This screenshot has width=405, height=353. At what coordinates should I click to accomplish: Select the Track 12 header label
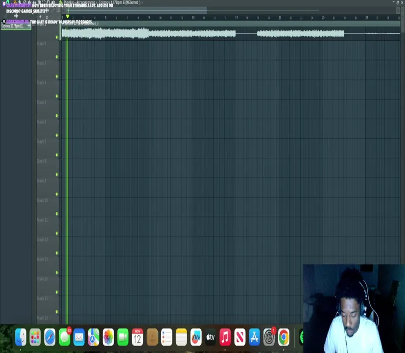[x=42, y=239]
